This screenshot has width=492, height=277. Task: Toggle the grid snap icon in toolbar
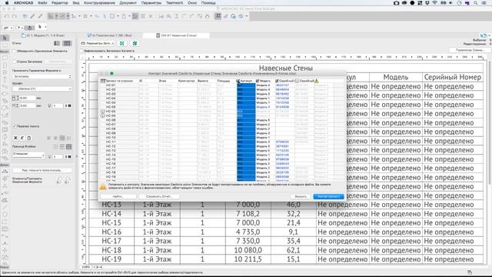pyautogui.click(x=85, y=16)
